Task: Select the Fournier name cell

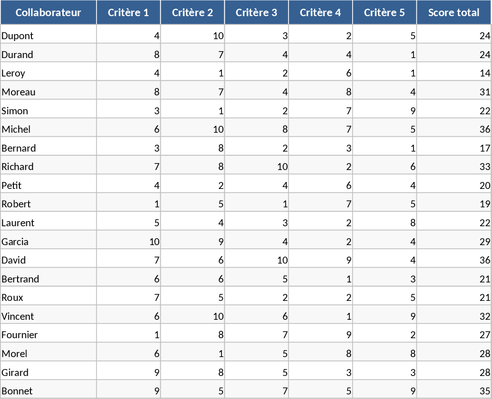Action: (x=48, y=334)
